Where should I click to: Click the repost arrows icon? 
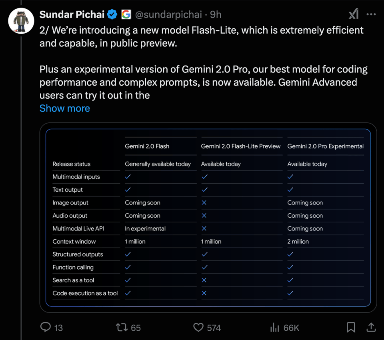point(121,328)
